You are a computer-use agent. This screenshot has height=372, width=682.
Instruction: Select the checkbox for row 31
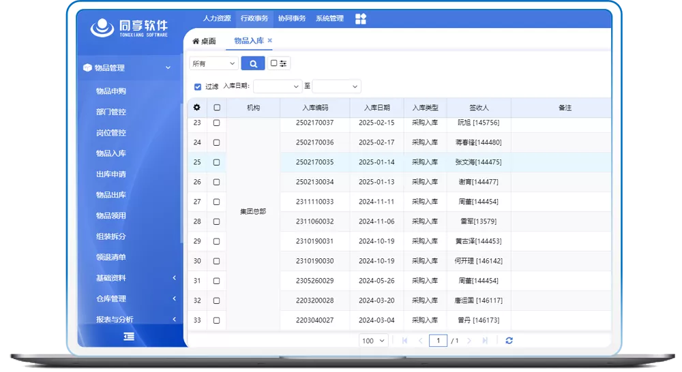click(216, 281)
